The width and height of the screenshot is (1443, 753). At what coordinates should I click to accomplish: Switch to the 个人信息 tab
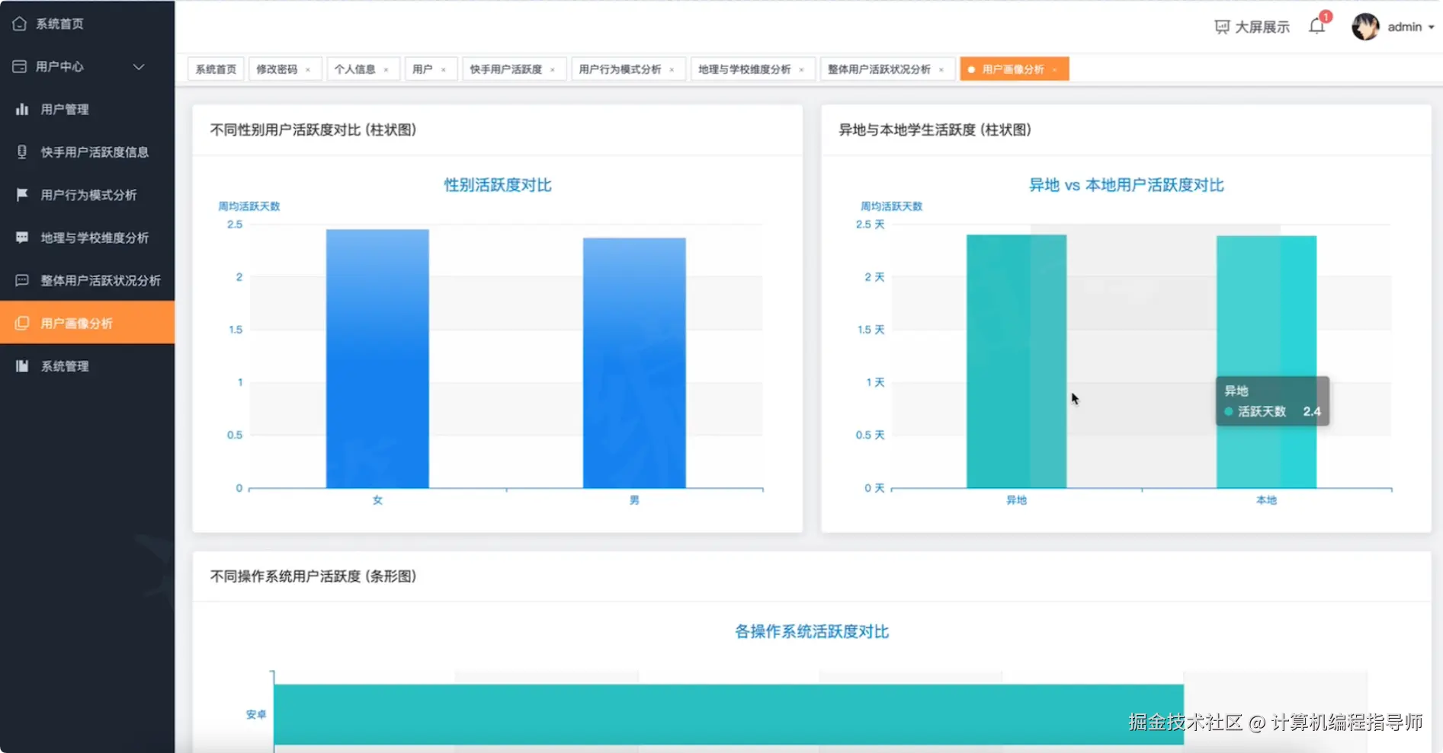coord(355,69)
